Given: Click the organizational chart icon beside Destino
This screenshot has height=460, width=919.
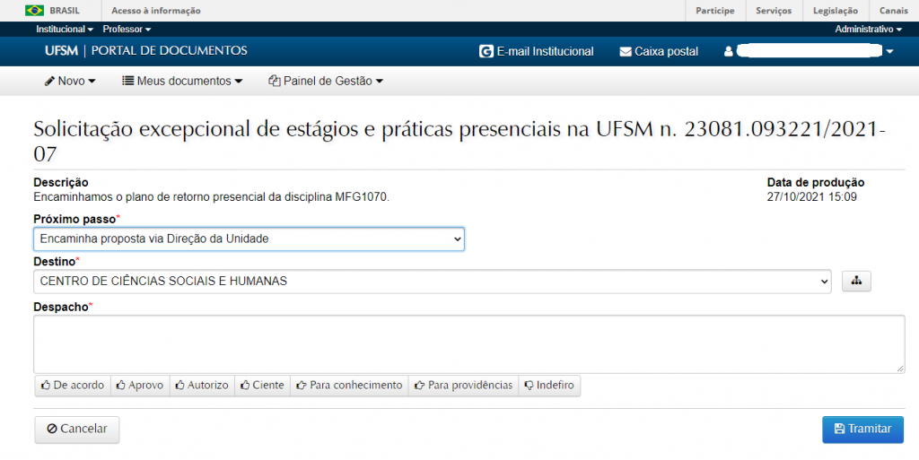Looking at the screenshot, I should click(856, 282).
